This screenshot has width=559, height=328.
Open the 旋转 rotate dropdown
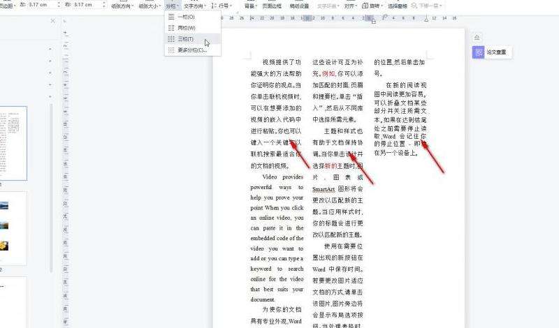[372, 6]
